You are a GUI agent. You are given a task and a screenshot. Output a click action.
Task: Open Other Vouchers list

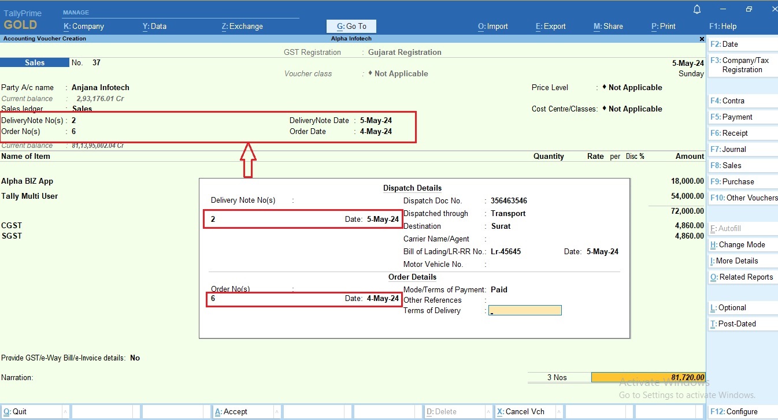pos(742,198)
